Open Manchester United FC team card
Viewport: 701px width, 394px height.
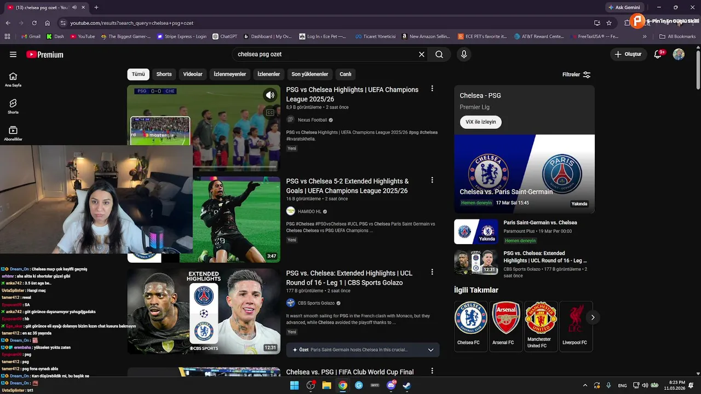[x=541, y=326]
